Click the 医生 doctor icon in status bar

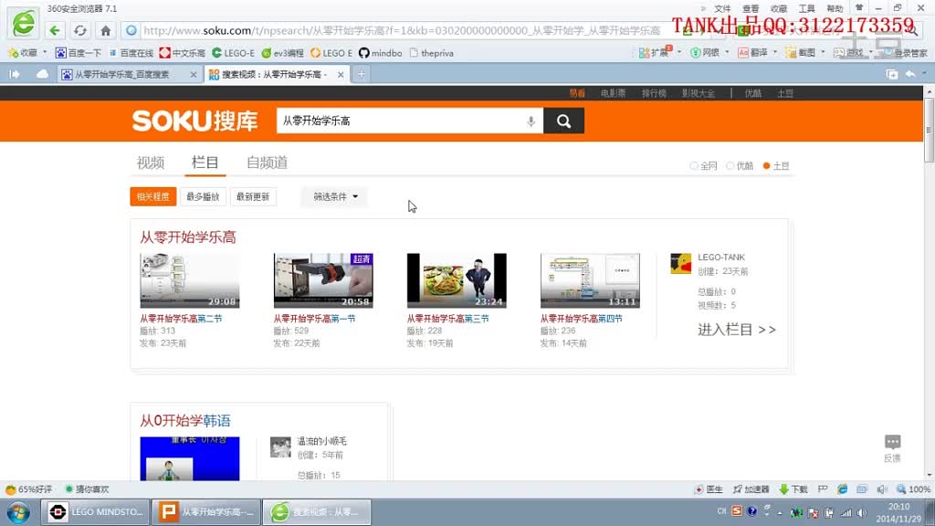pyautogui.click(x=709, y=489)
